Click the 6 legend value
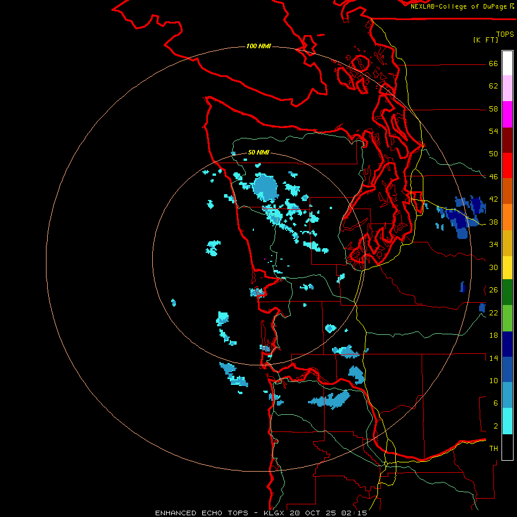Viewport: 517px width, 517px height. 496,403
